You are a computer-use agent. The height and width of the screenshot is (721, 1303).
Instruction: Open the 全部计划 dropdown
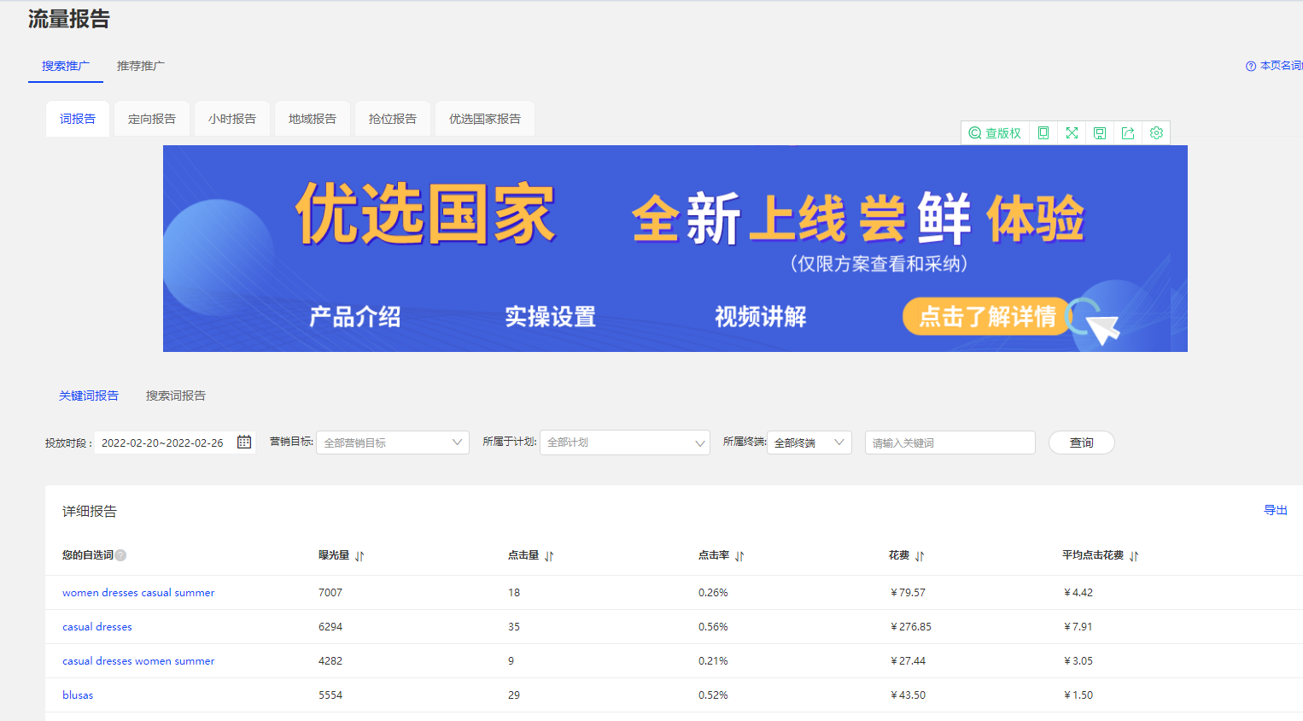tap(624, 442)
